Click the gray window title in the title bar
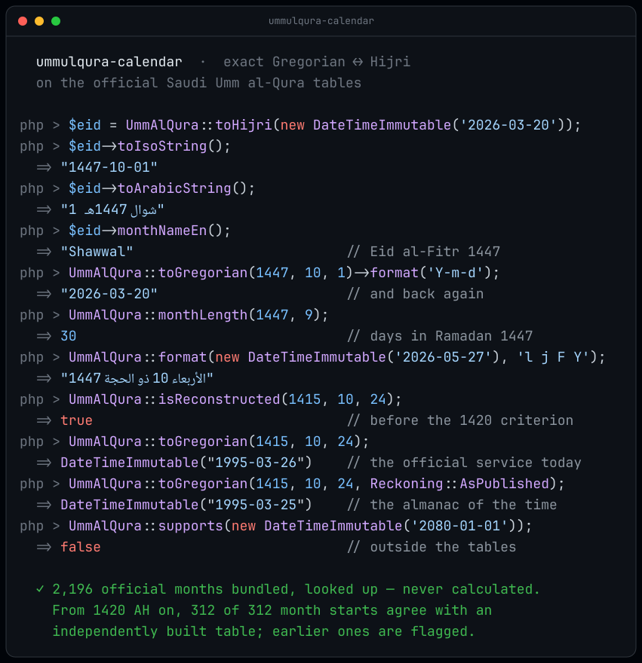The height and width of the screenshot is (663, 642). pos(321,21)
